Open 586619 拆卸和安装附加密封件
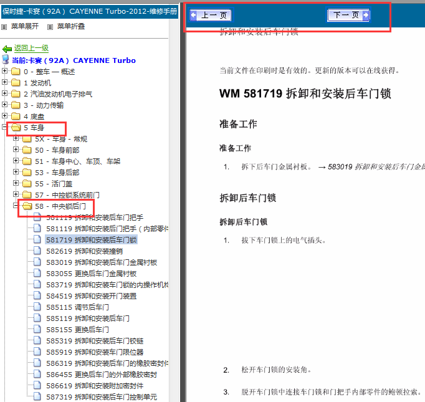The image size is (425, 402). click(95, 386)
